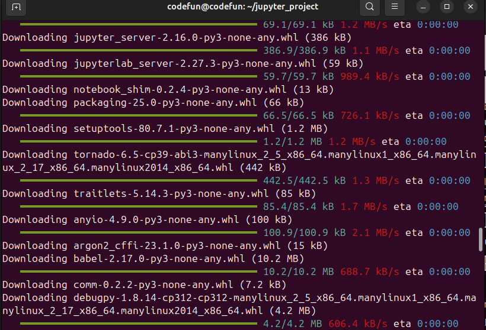Click the manylinux2014_x86_64.whl (442 kB) text
Screen dimensions: 486x330
click(x=188, y=167)
